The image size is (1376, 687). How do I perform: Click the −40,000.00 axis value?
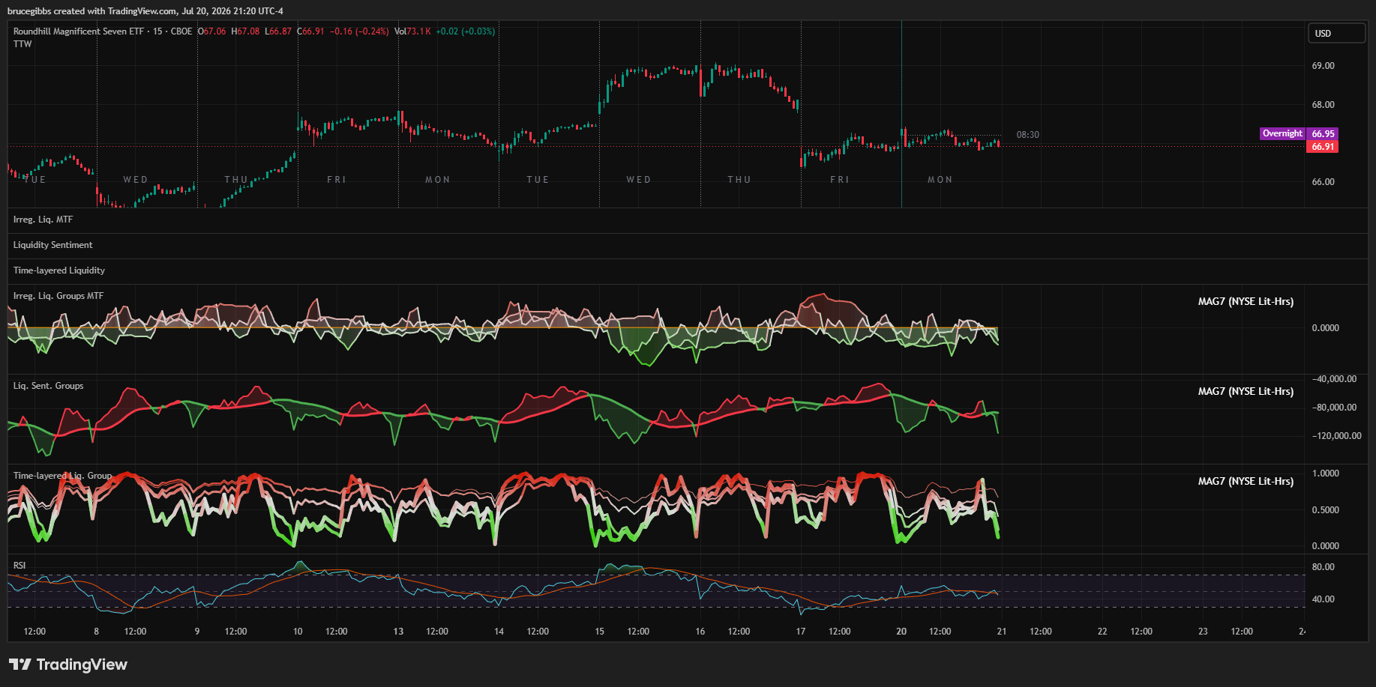pyautogui.click(x=1334, y=379)
